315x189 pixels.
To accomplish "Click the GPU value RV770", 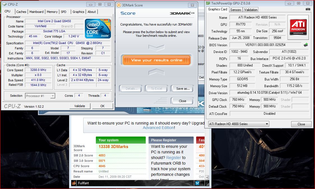I will [x=240, y=24].
